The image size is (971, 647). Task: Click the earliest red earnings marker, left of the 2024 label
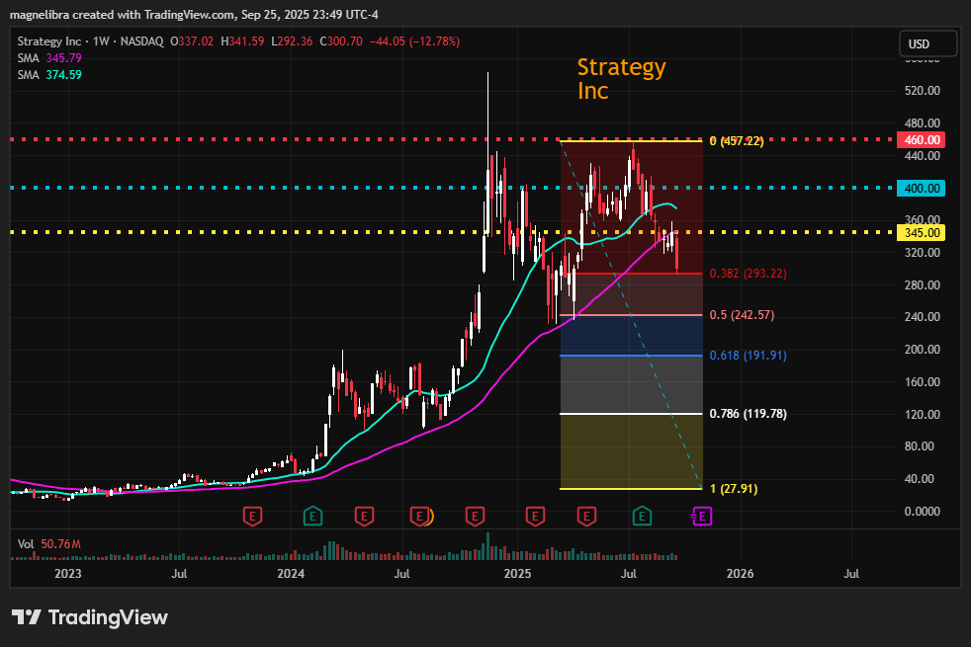point(252,516)
